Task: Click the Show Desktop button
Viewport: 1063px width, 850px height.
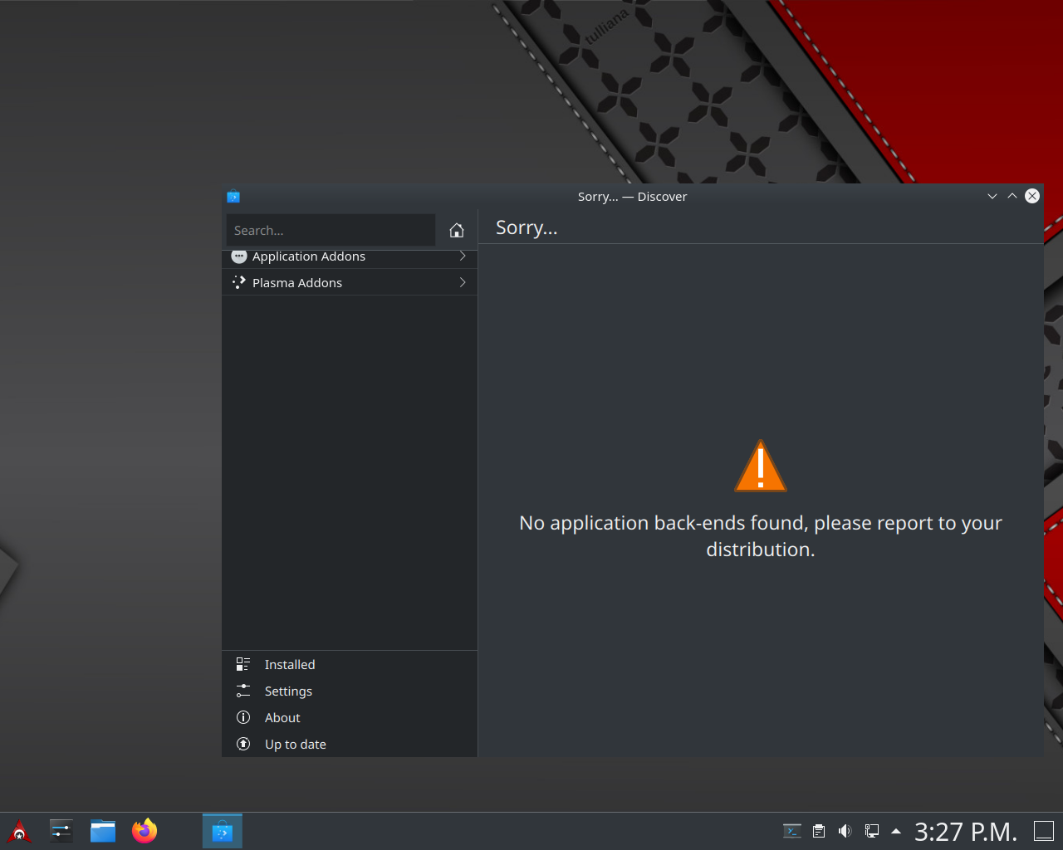Action: coord(1044,831)
